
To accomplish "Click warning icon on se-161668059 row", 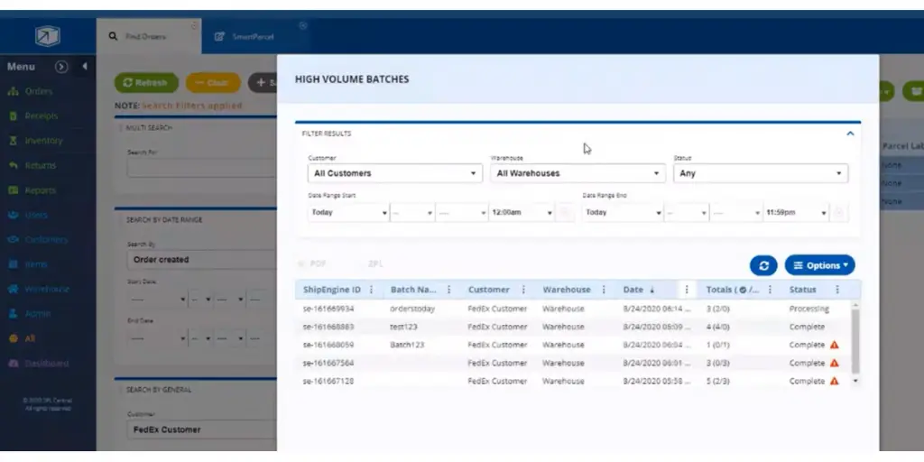I will pos(834,345).
